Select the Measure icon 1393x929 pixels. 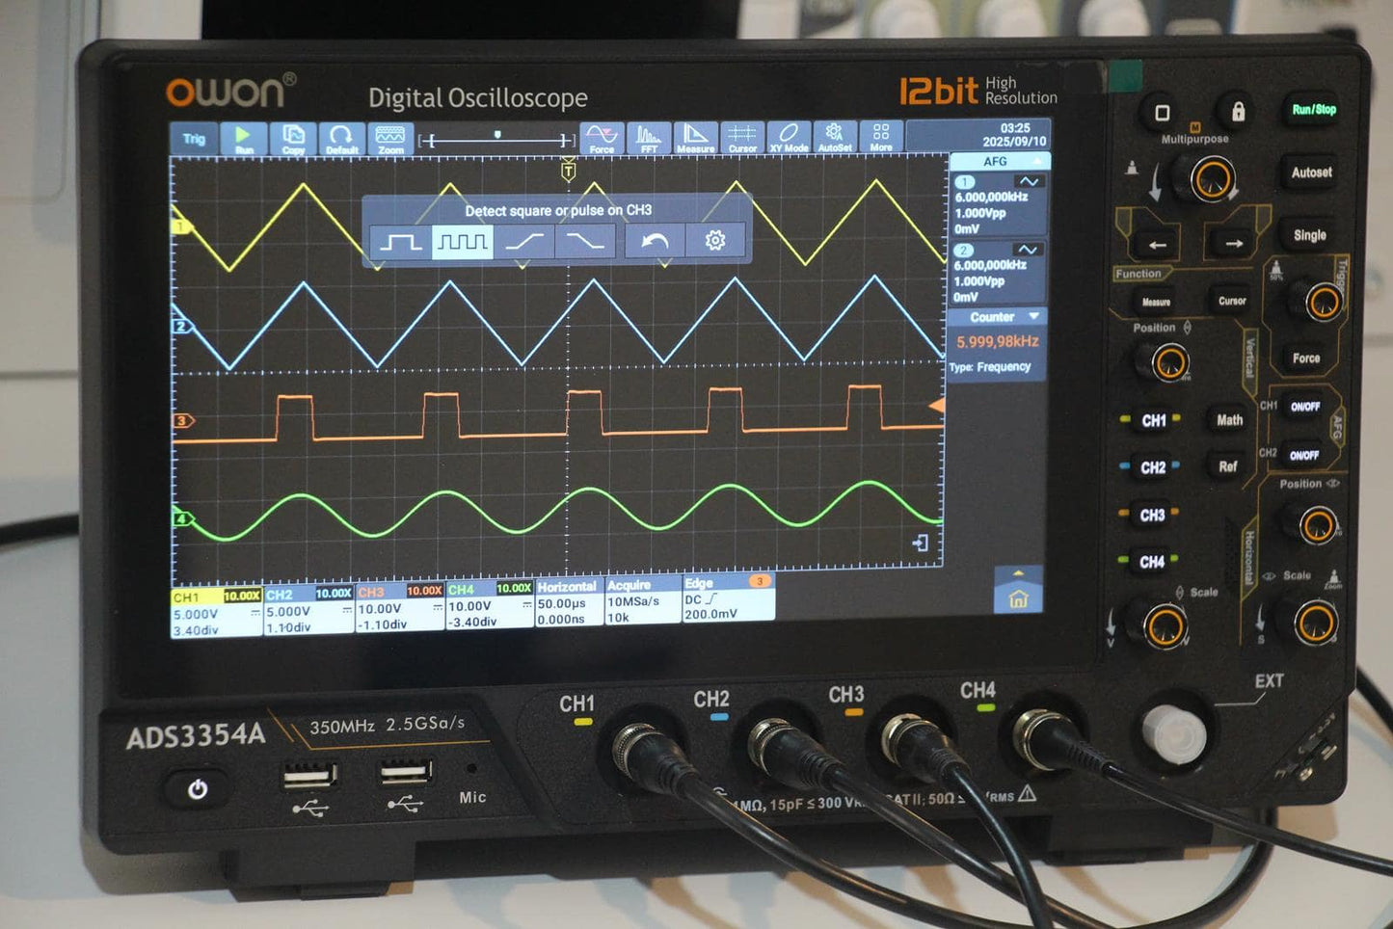pos(696,138)
